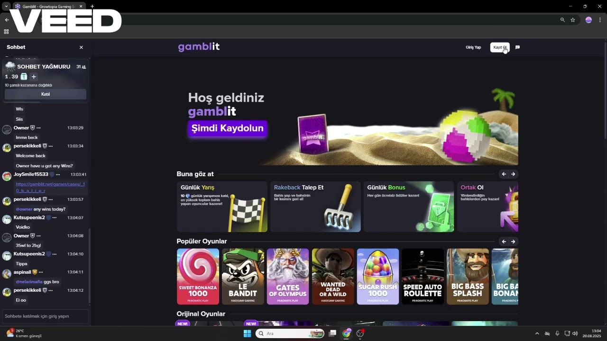This screenshot has width=607, height=341.
Task: Show next items in Buna göz at
Action: point(513,174)
